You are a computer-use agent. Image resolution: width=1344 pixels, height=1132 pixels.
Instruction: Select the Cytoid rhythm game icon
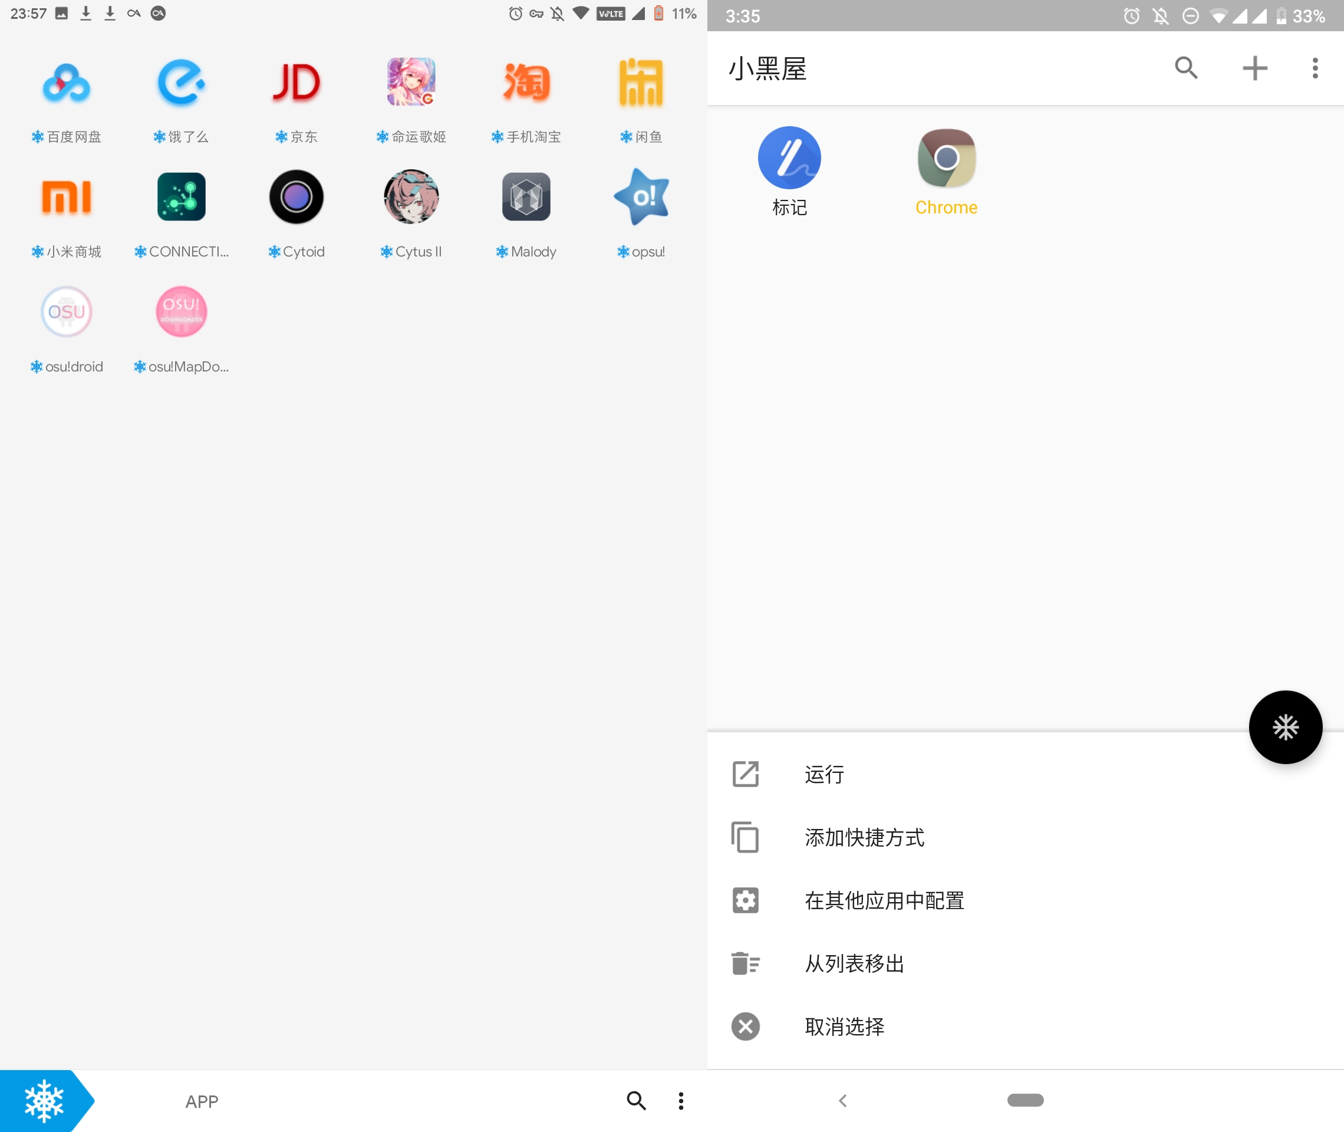[296, 198]
